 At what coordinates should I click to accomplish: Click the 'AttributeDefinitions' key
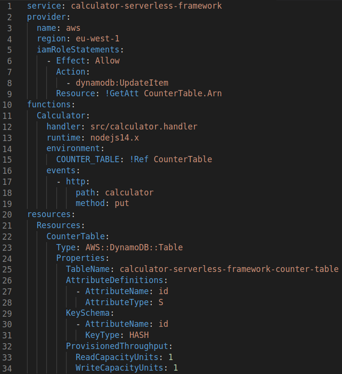pos(114,280)
